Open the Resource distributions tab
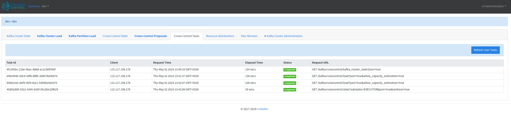 click(x=220, y=36)
